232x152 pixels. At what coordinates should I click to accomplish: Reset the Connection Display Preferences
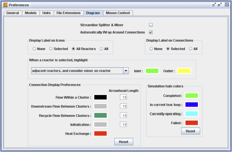(124, 142)
